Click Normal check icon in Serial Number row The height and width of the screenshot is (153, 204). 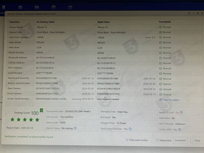(x=161, y=73)
